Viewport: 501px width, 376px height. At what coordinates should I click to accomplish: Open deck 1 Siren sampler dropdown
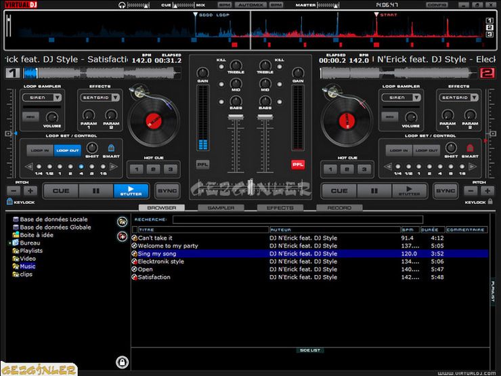tap(58, 98)
